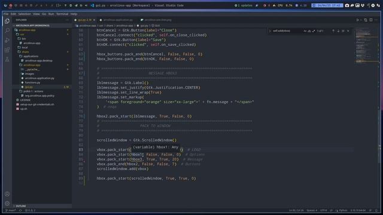Collapse the root arcolinux-app folder
Screen dimensions: 383x215
27,30
